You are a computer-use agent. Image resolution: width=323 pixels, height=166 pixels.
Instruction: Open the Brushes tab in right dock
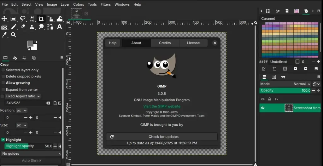click(268, 11)
